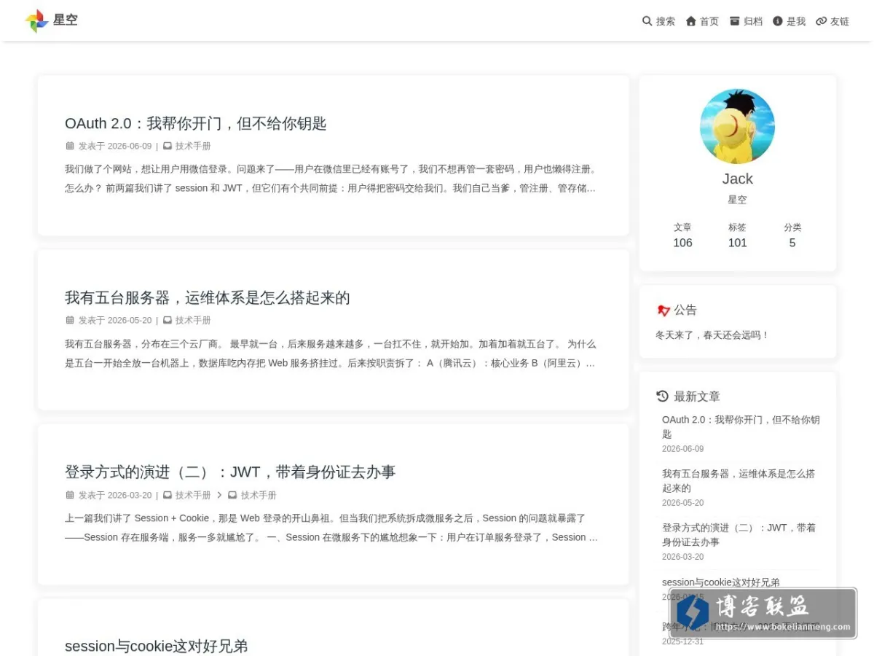Click the OAuth 2.0 post excerpt starting '我们做了个网站'
Screen dimensions: 874x656
331,179
